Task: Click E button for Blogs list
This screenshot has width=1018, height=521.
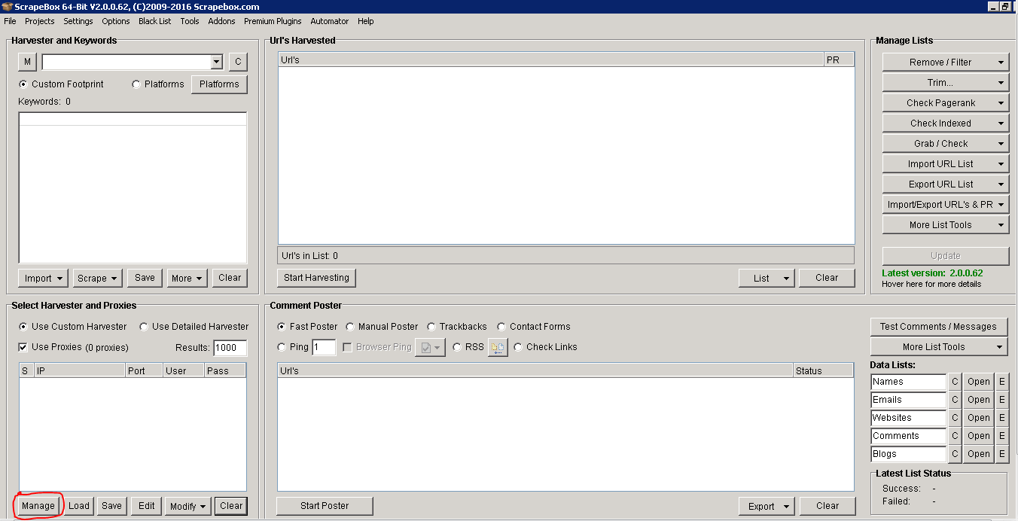Action: [x=1001, y=454]
